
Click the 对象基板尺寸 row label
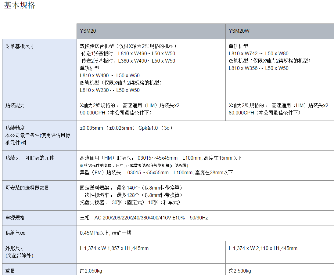tap(20, 46)
